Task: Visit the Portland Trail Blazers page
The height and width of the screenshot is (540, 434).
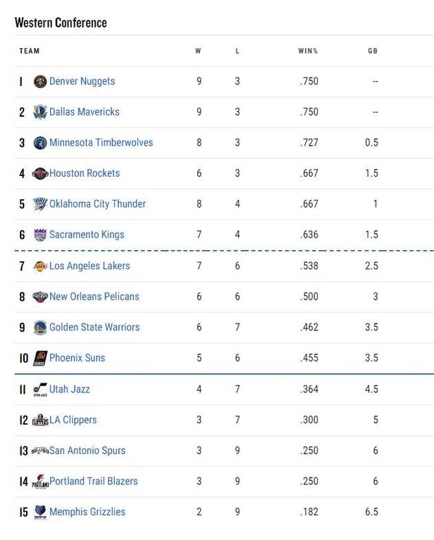Action: 93,481
